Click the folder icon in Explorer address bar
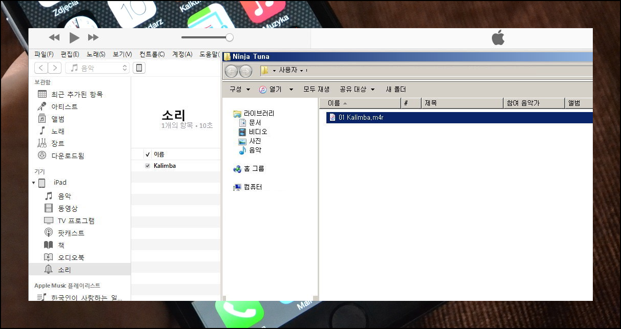The height and width of the screenshot is (329, 621). pyautogui.click(x=264, y=71)
